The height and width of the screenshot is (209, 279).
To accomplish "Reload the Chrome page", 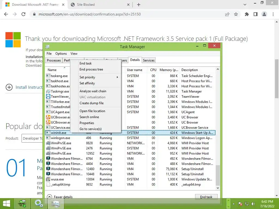I will coord(23,14).
